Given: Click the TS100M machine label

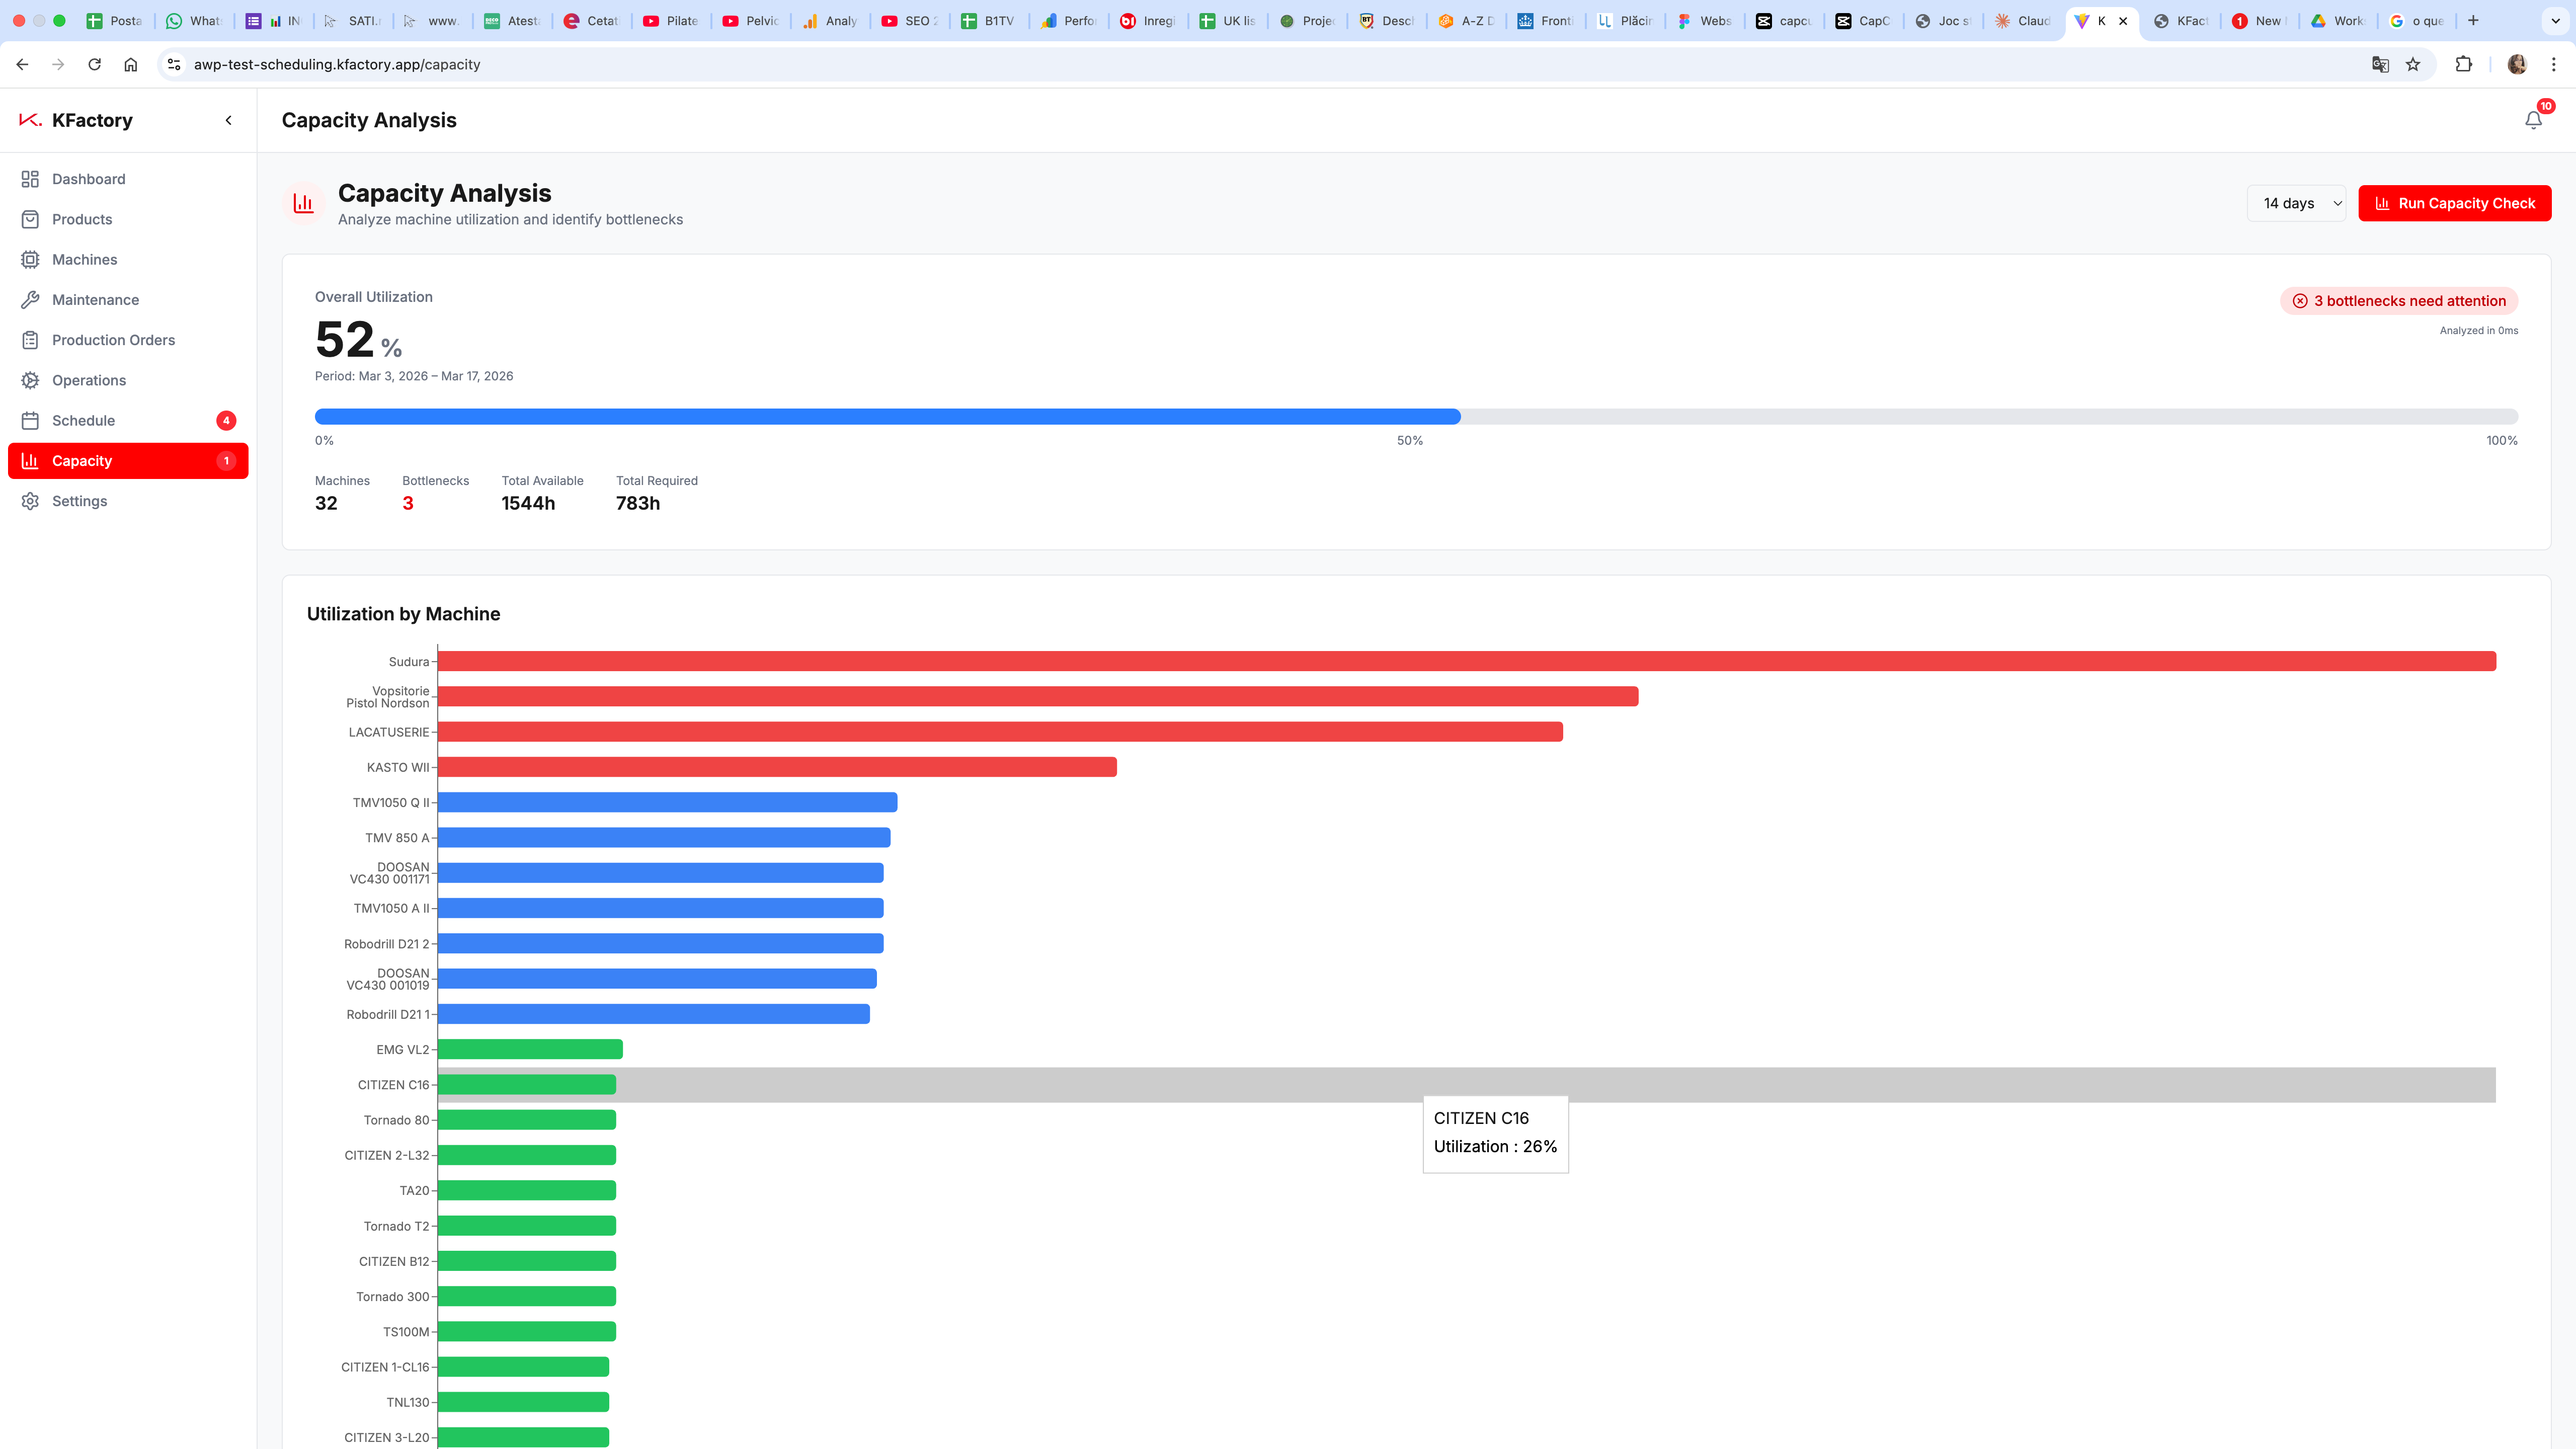Looking at the screenshot, I should point(406,1332).
